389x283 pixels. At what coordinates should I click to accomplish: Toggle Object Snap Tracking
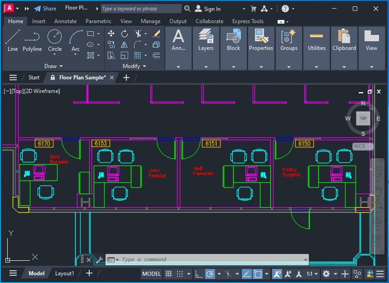[x=246, y=274]
